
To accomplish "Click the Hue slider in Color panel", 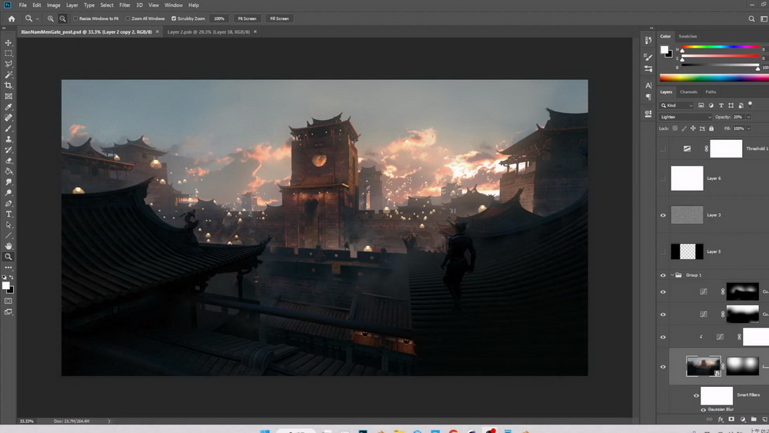I will [720, 48].
